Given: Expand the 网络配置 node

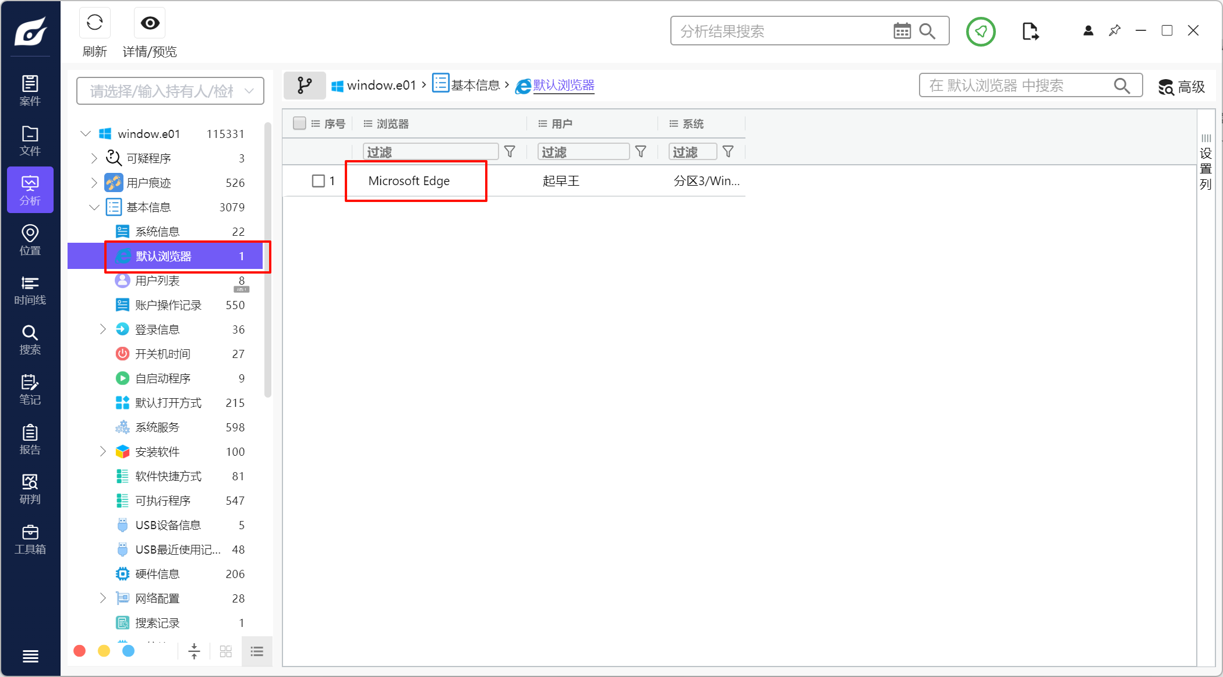Looking at the screenshot, I should click(x=103, y=598).
